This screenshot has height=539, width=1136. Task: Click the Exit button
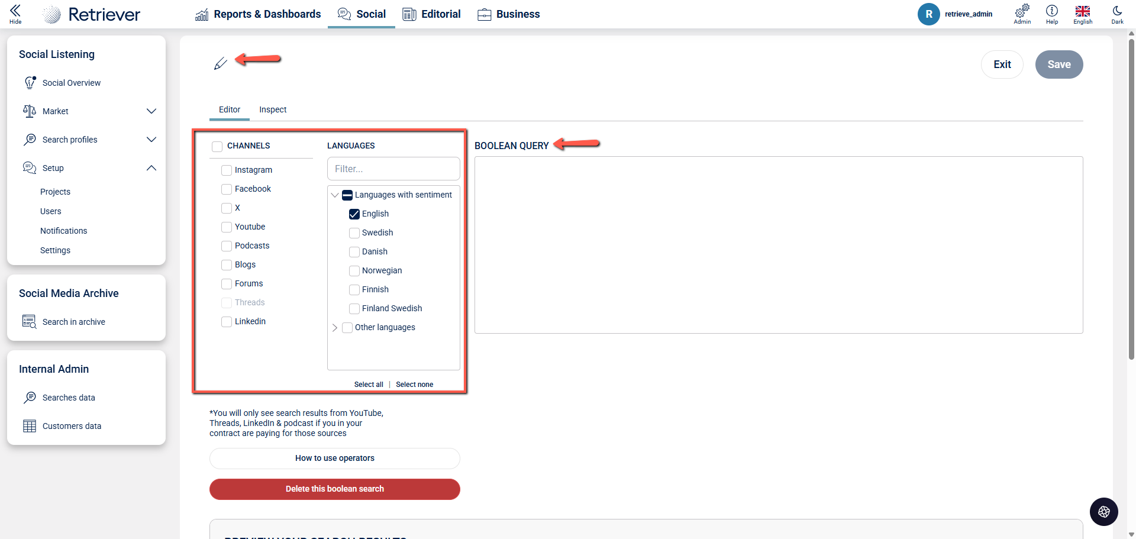pyautogui.click(x=1002, y=64)
